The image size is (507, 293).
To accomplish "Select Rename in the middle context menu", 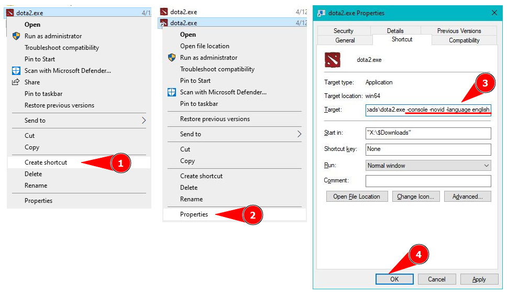I will click(x=191, y=199).
